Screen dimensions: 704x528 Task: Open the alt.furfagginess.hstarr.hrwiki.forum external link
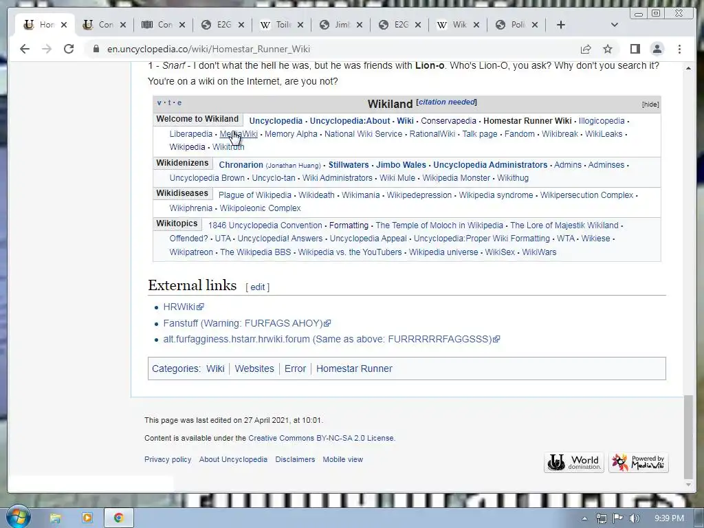tap(331, 339)
